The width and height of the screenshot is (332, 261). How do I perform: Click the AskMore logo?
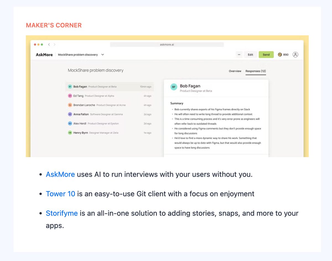pos(44,54)
